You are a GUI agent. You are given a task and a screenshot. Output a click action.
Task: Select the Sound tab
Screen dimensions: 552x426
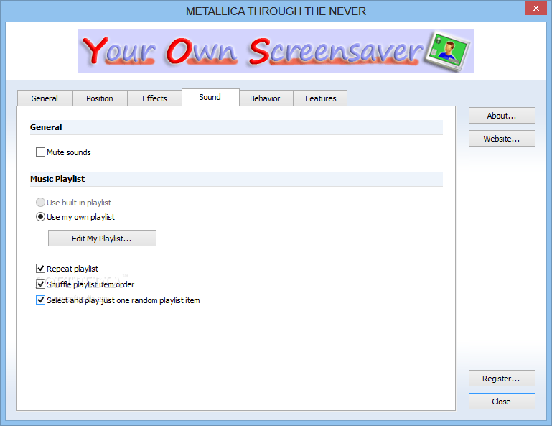coord(210,97)
